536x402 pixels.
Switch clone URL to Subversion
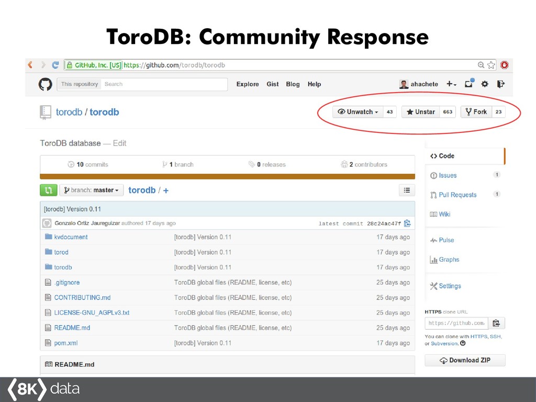point(444,343)
